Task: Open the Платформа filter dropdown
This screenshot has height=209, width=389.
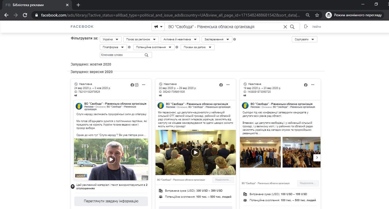Action: pos(113,47)
